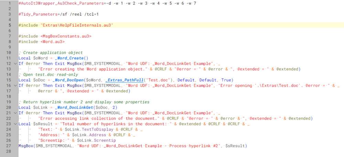Click the "Screentip: " string on line 26

(54, 140)
